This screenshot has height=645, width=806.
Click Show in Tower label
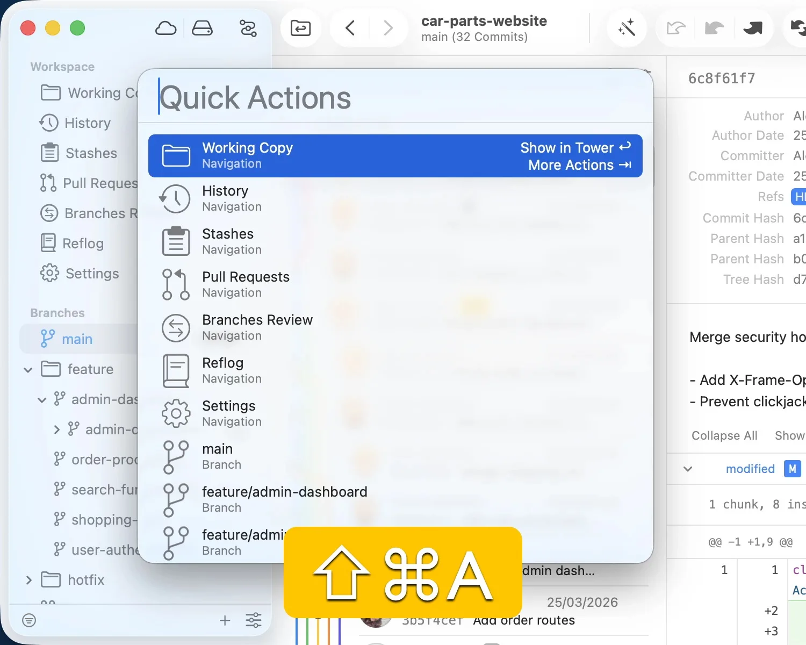point(567,148)
